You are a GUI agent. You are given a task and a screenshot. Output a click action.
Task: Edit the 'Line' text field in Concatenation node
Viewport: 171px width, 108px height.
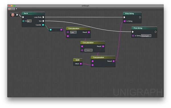click(73, 32)
